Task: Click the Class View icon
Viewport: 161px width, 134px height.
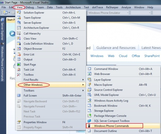Action: coord(19,38)
